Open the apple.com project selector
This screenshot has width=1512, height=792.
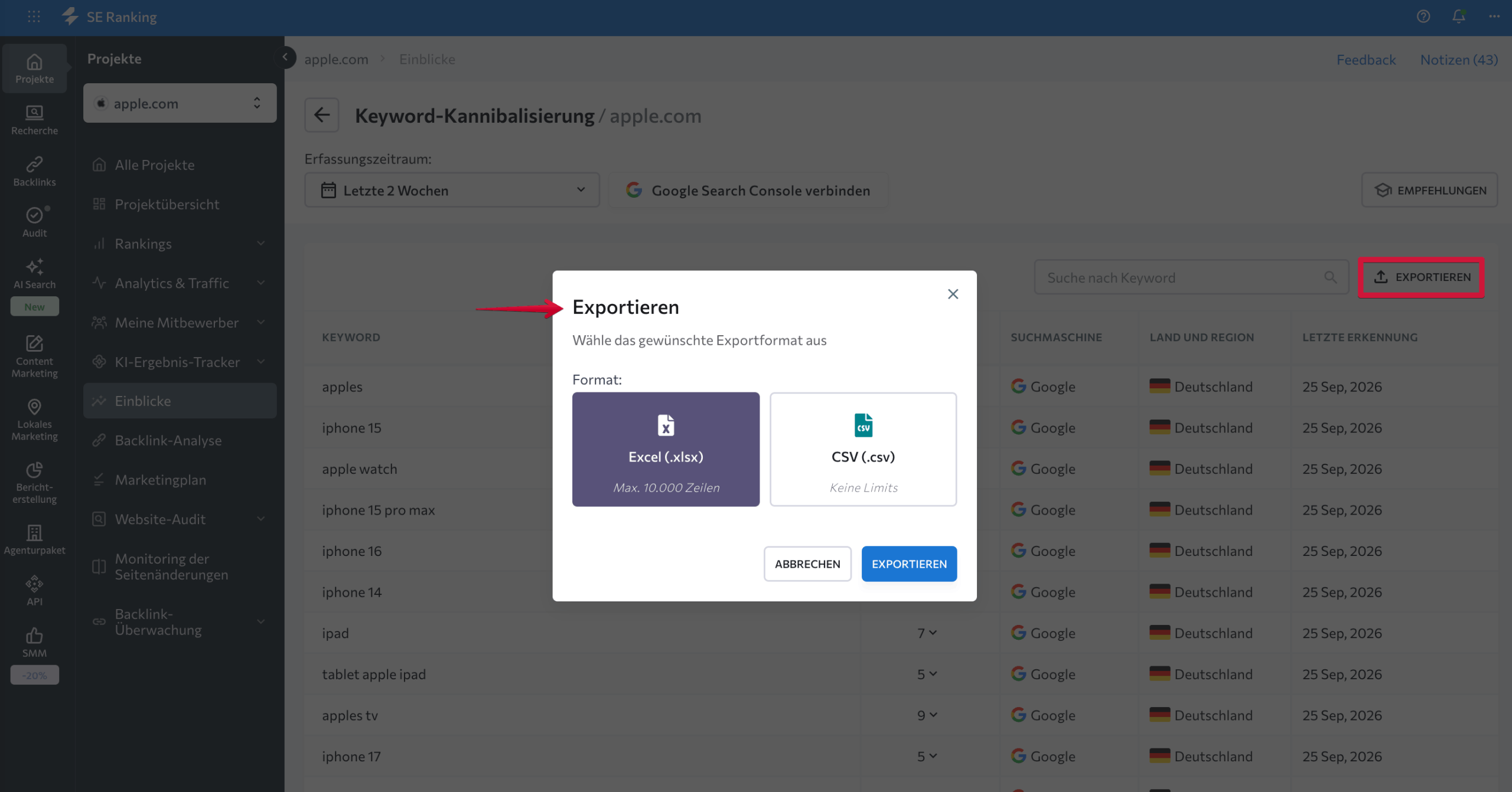pos(180,103)
